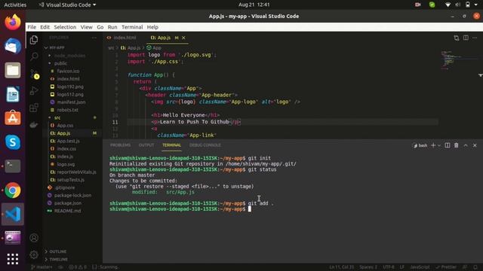
Task: Open Accounts icon in activity bar
Action: pos(34,238)
